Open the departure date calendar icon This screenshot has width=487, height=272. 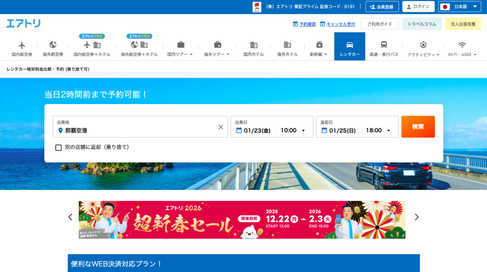[x=238, y=131]
